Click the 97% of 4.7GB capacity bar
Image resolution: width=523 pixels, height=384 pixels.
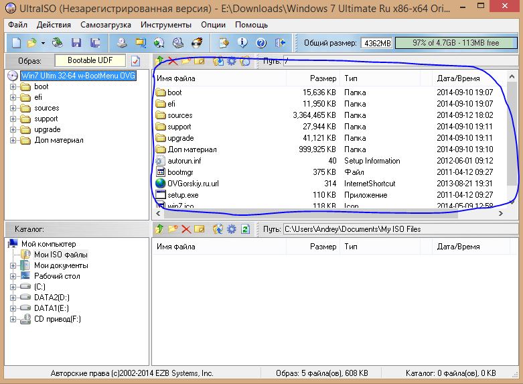click(x=456, y=43)
